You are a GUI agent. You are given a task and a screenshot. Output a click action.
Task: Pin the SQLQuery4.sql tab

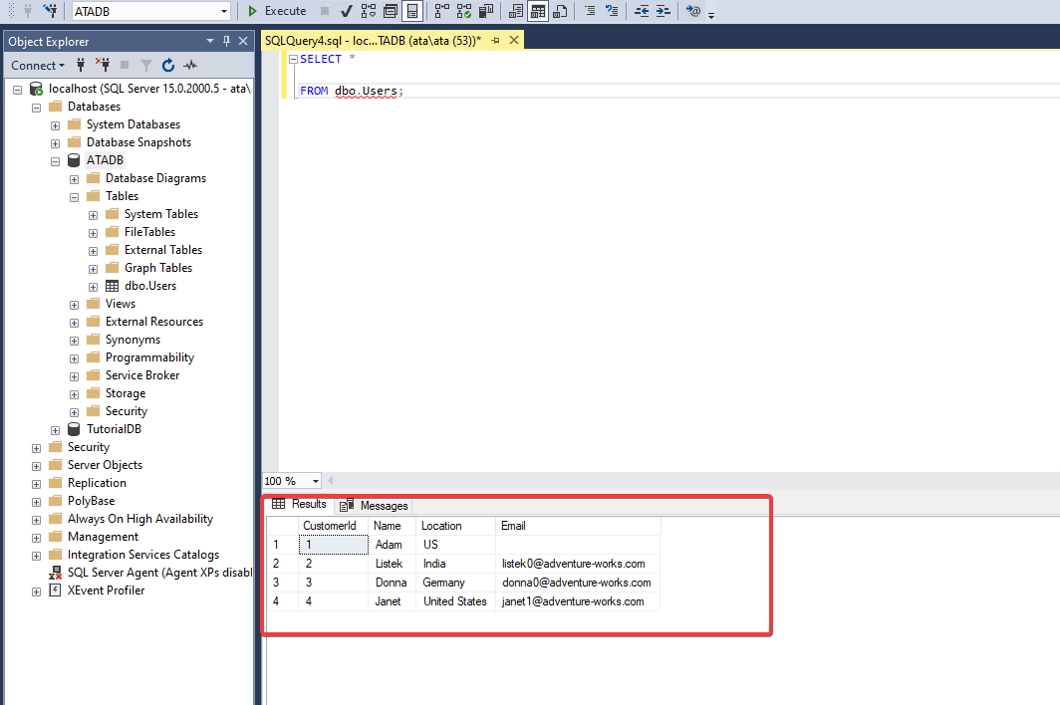pyautogui.click(x=495, y=41)
